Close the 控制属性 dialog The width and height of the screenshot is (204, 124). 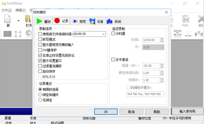click(166, 12)
